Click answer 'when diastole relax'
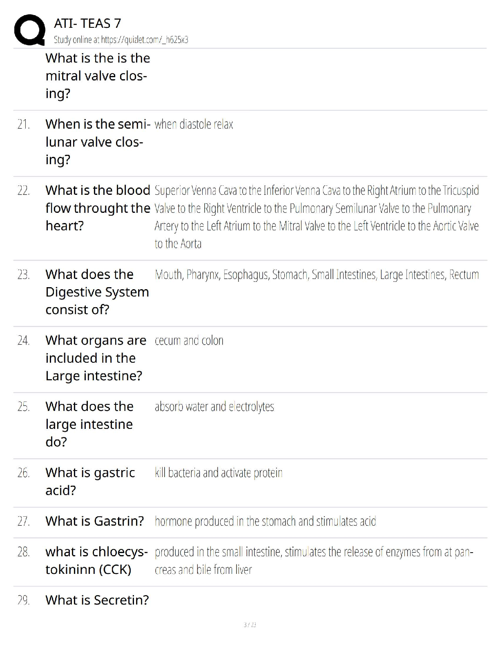500x647 pixels. pos(194,124)
